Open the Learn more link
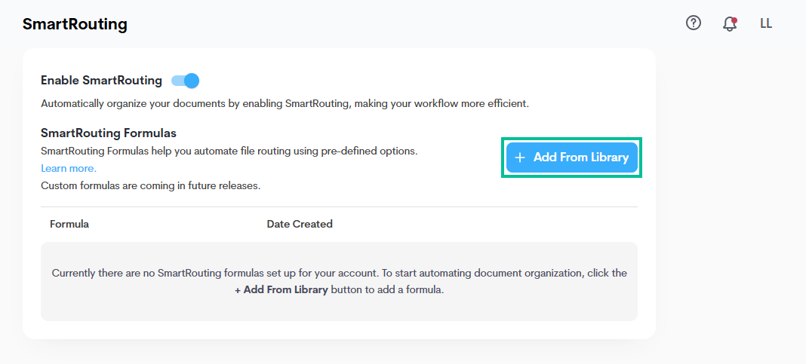806x364 pixels. (69, 168)
